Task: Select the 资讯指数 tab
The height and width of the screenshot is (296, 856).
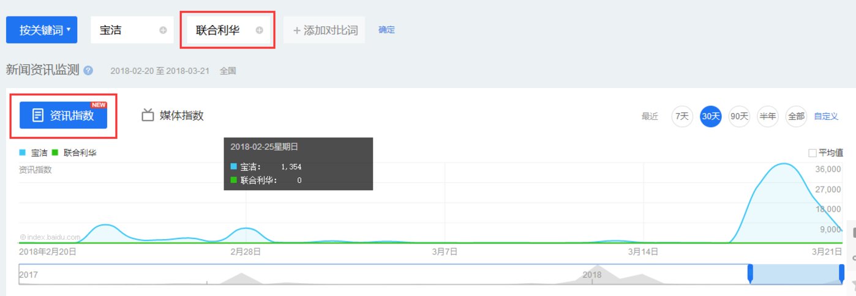Action: [x=63, y=115]
